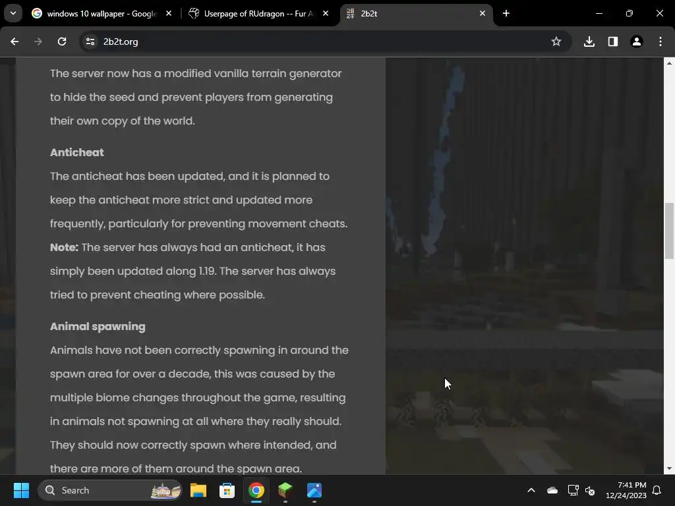Minimize the Chrome window
This screenshot has width=675, height=506.
[x=599, y=13]
